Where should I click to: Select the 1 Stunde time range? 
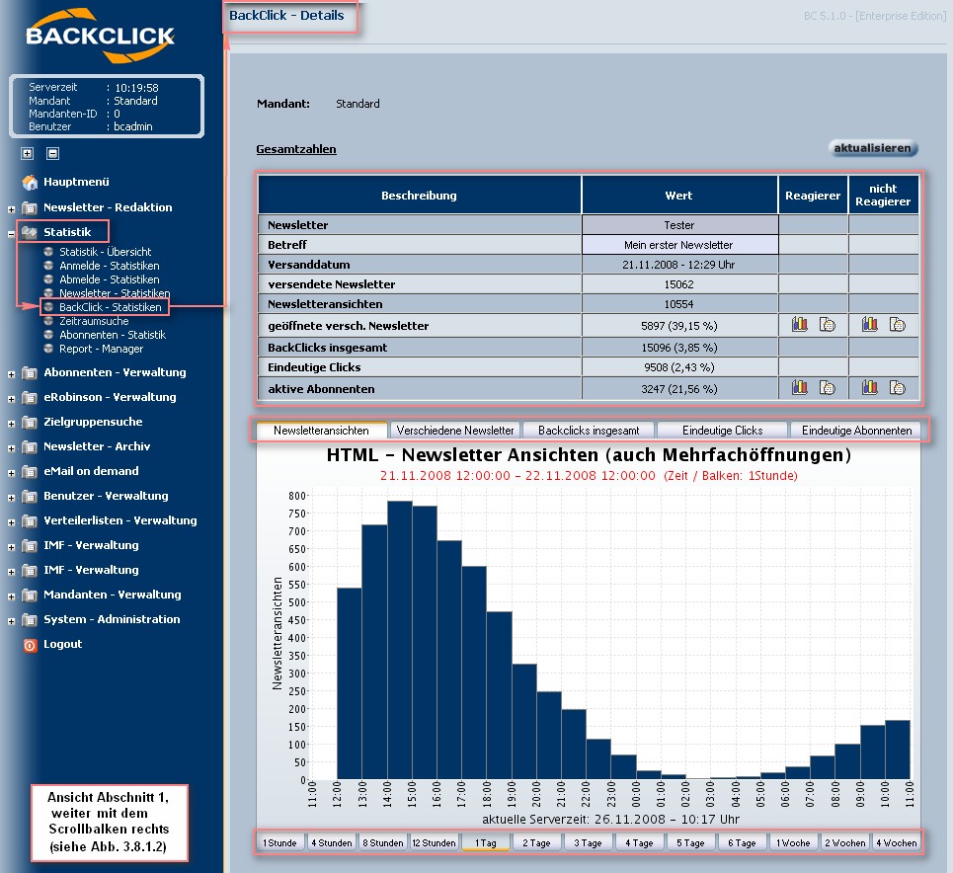click(279, 843)
